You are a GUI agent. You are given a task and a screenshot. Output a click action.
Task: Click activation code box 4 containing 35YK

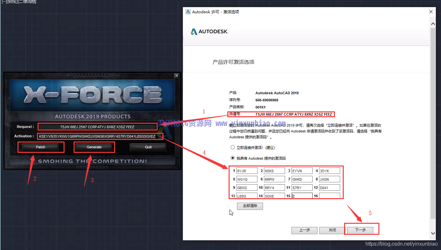tap(329, 171)
